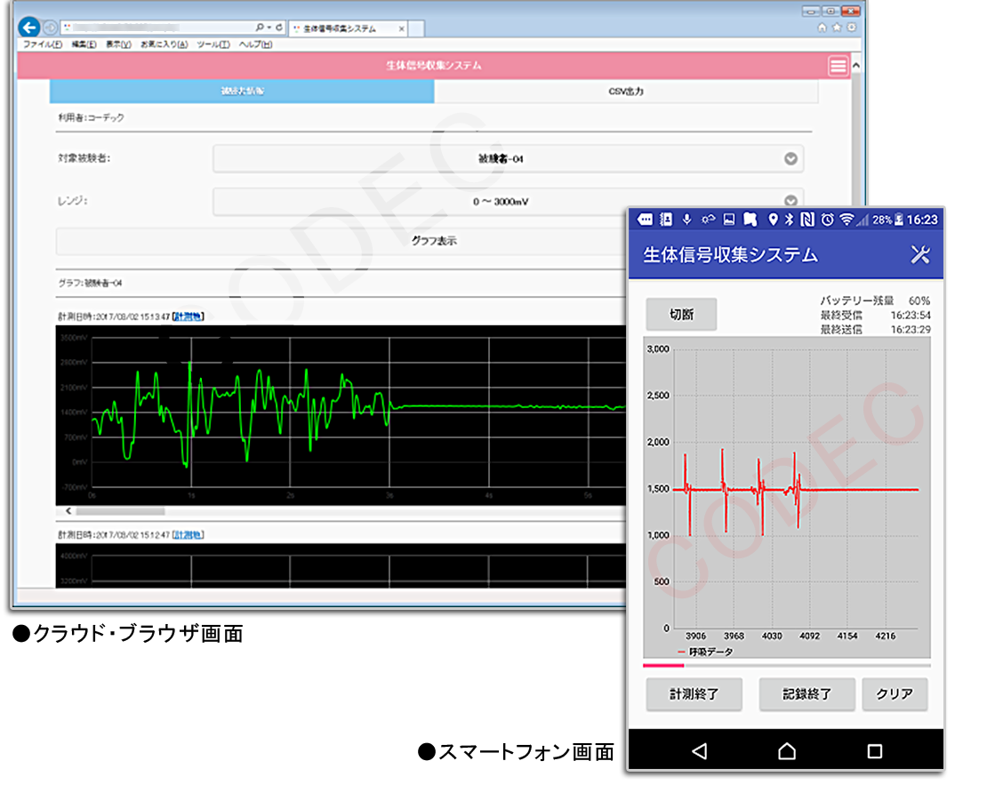Open the 編集(E) menu
Viewport: 987px width, 785px height.
click(x=84, y=44)
